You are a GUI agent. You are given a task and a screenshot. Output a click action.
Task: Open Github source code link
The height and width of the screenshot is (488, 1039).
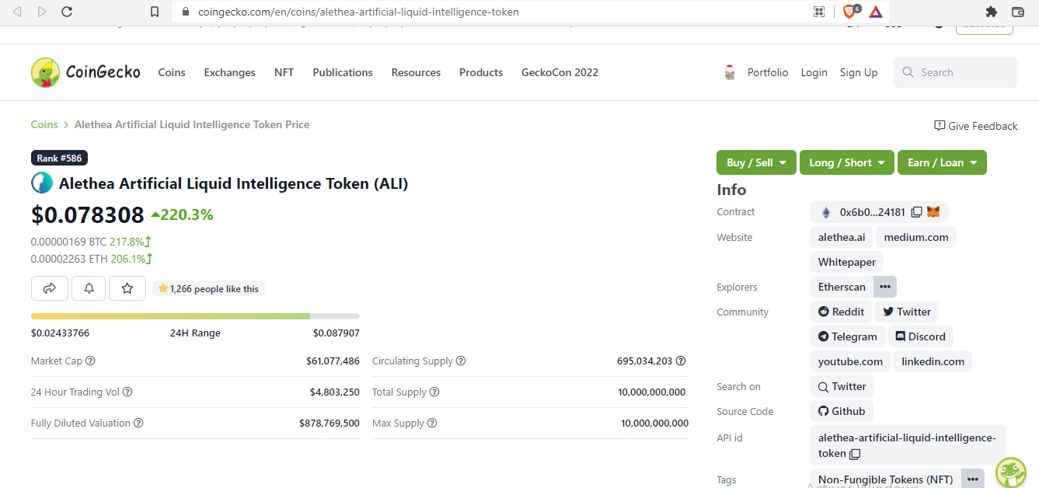click(842, 411)
